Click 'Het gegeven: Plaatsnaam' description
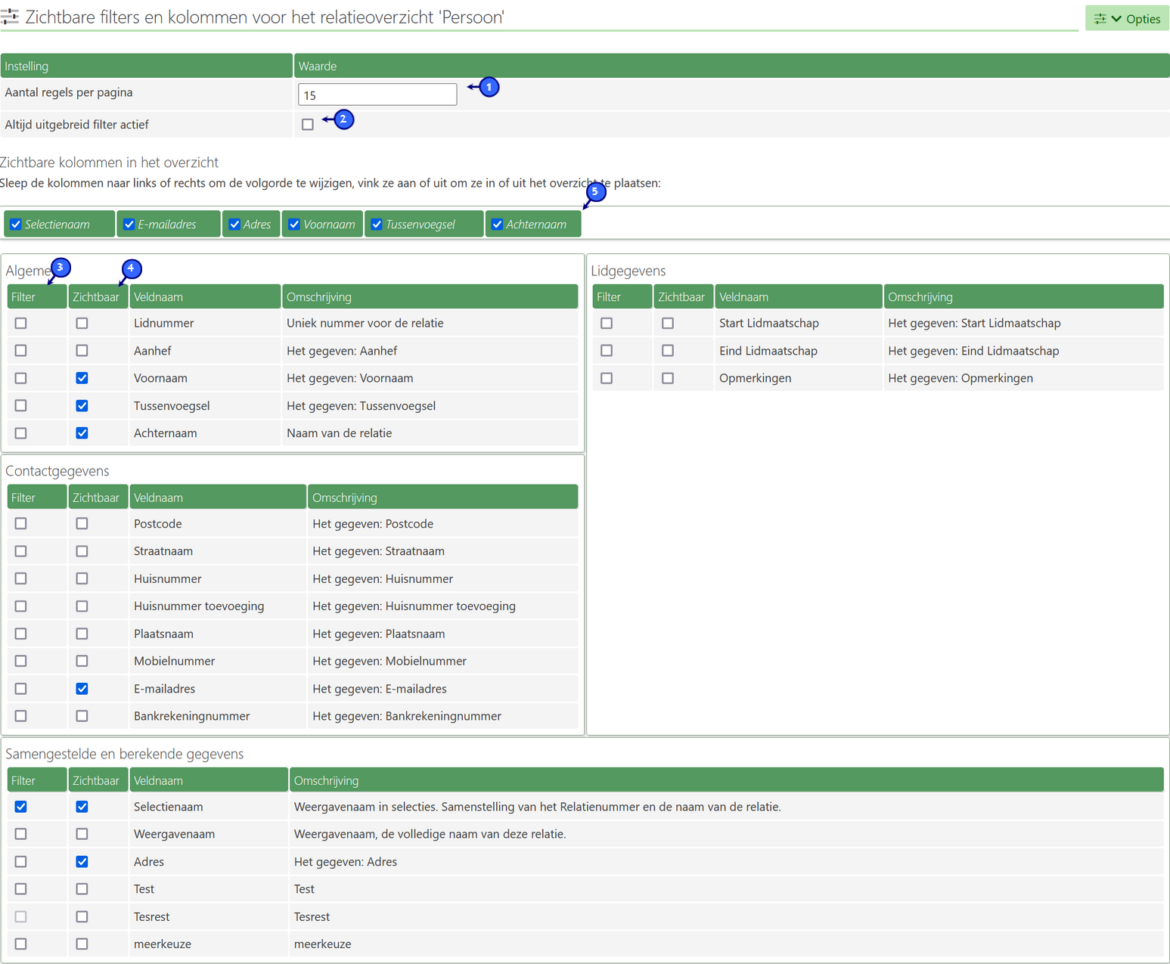The width and height of the screenshot is (1170, 964). click(378, 634)
